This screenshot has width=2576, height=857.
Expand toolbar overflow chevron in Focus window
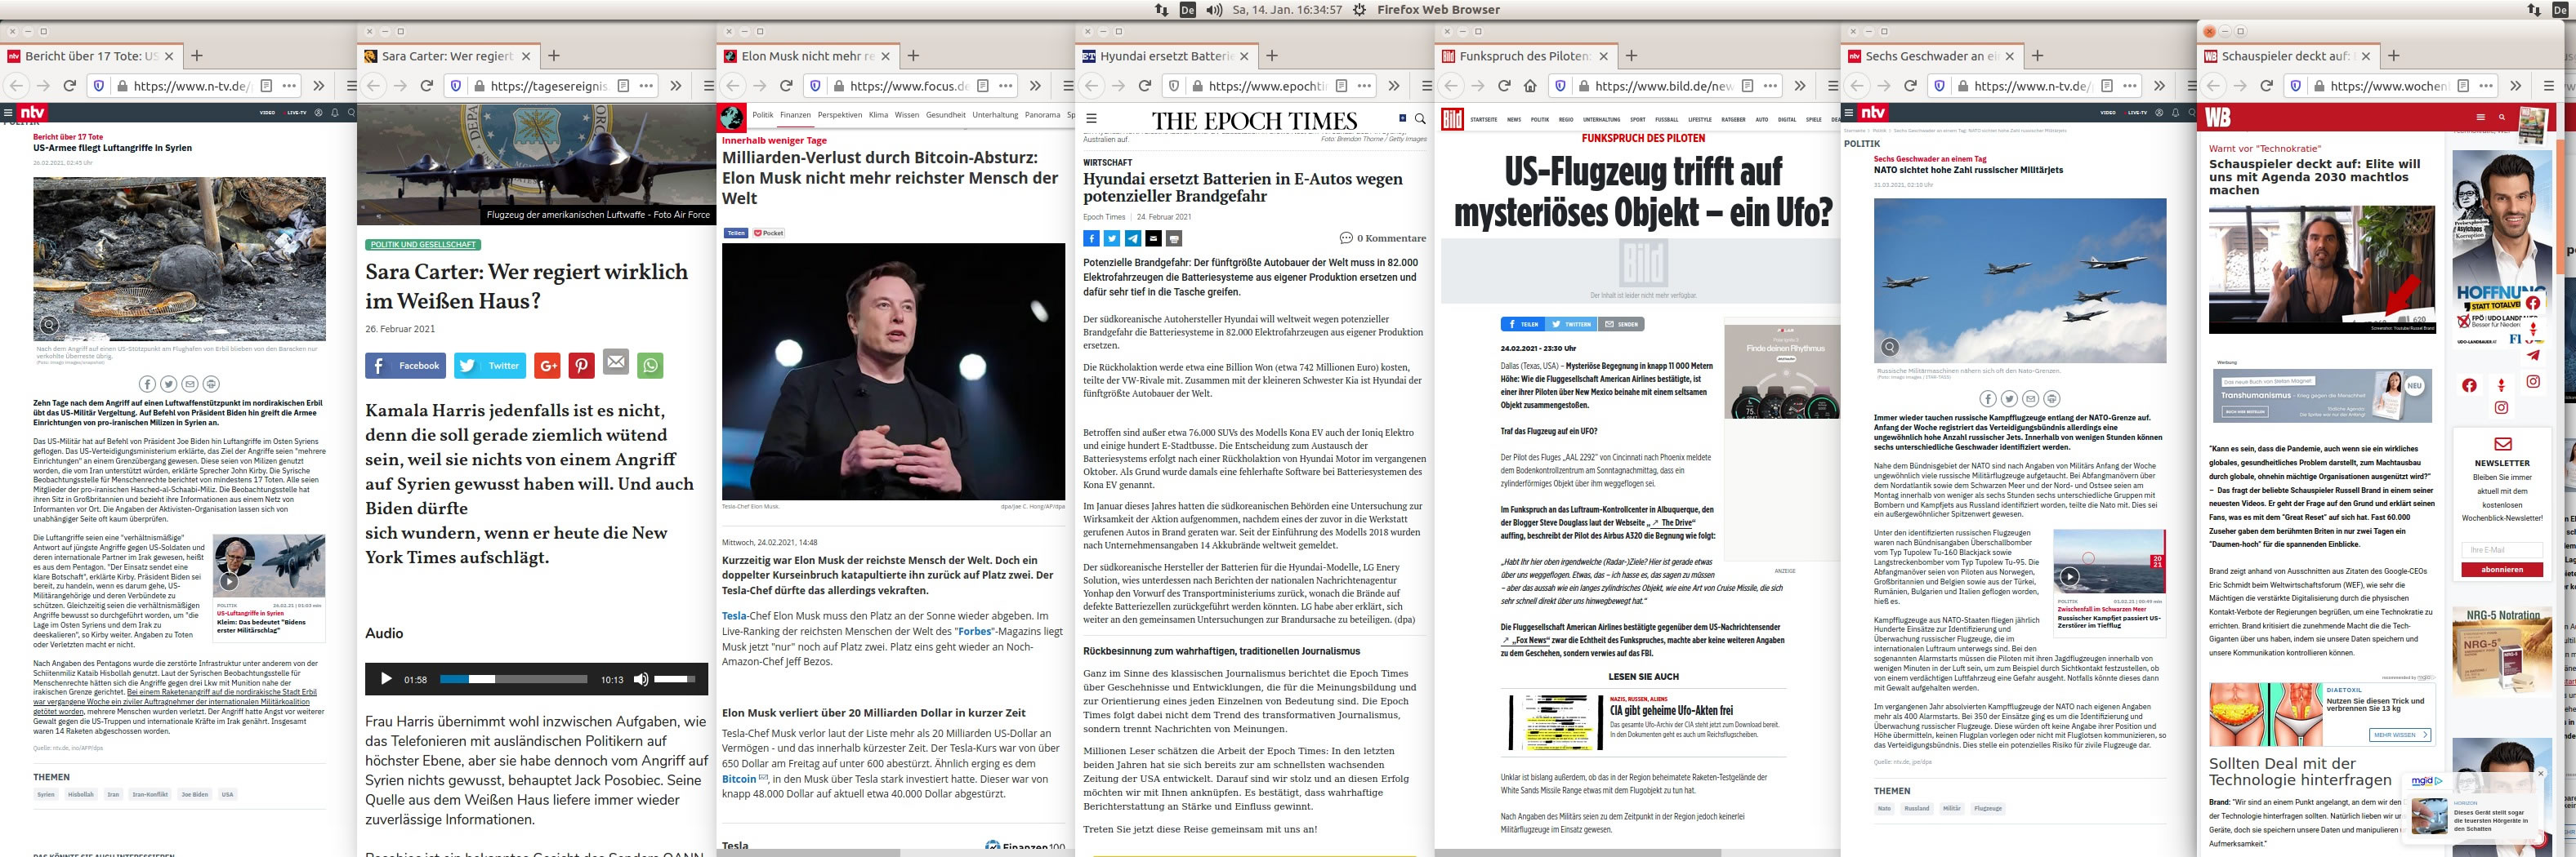1035,86
